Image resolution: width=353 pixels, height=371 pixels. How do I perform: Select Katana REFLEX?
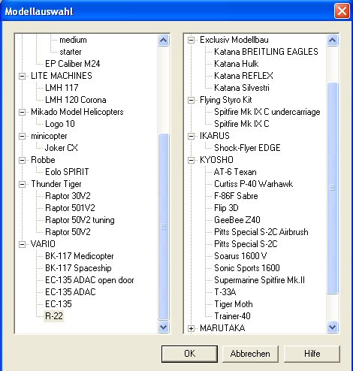point(243,76)
